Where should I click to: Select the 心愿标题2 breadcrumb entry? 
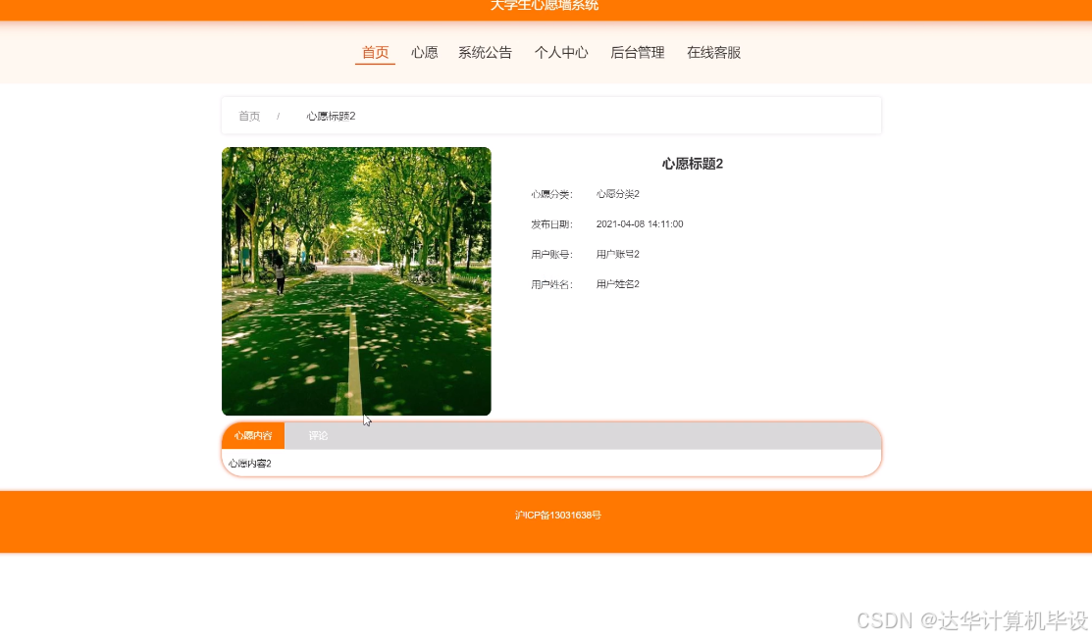coord(331,117)
